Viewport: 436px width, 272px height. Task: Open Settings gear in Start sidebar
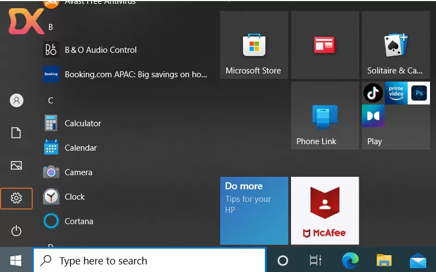16,199
